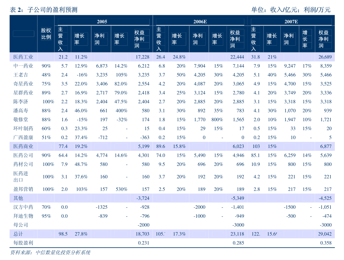Select the 2006E column group header
This screenshot has width=344, height=260.
pos(200,21)
